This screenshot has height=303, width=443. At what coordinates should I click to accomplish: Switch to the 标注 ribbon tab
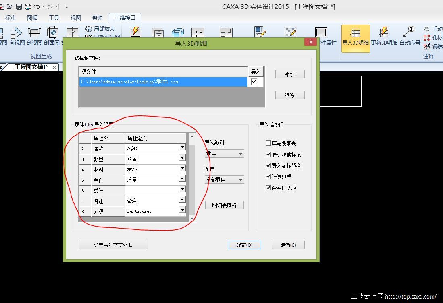[10, 18]
